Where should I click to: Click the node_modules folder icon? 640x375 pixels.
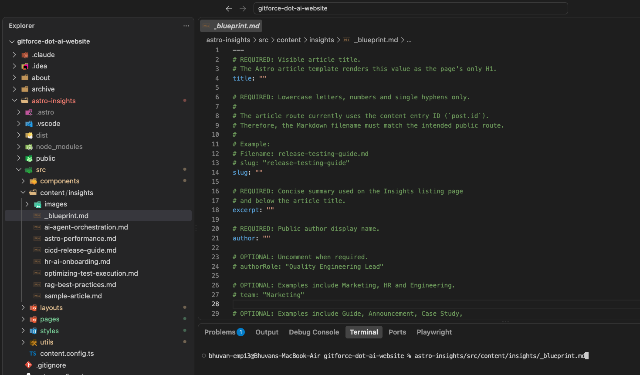(x=29, y=147)
